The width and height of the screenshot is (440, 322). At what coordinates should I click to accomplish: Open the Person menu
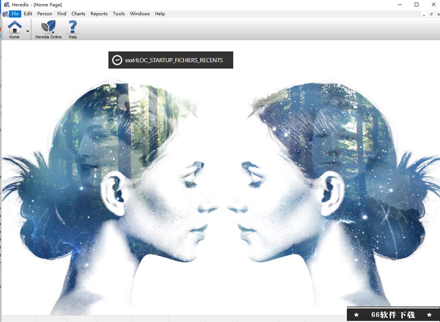tap(45, 14)
